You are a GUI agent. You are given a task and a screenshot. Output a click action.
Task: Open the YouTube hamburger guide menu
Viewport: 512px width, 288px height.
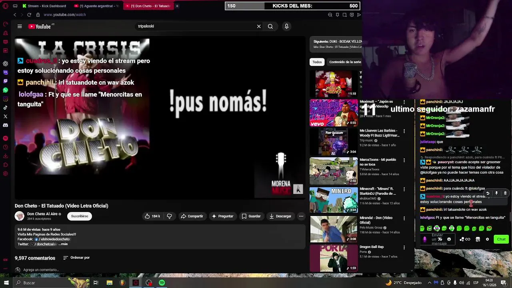pos(20,26)
